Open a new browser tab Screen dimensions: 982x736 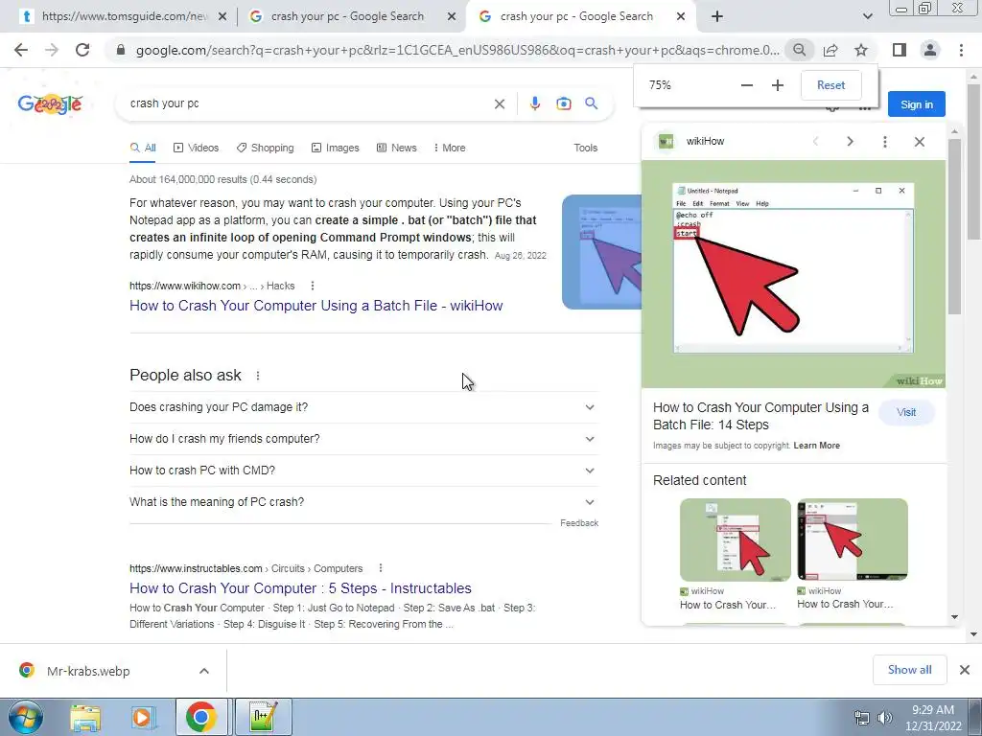click(x=717, y=17)
